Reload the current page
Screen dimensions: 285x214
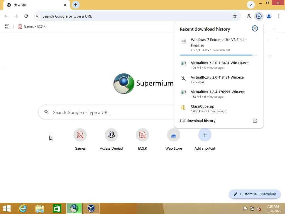[26, 16]
